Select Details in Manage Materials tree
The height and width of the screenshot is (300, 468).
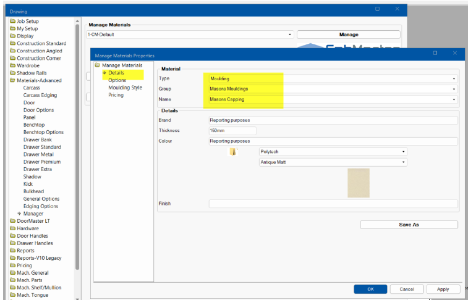tap(116, 73)
